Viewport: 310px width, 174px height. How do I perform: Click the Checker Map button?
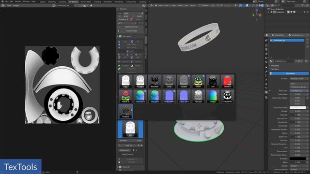pos(131,31)
